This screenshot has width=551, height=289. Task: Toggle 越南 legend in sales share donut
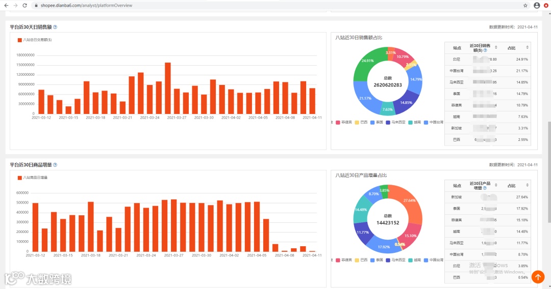(x=415, y=122)
